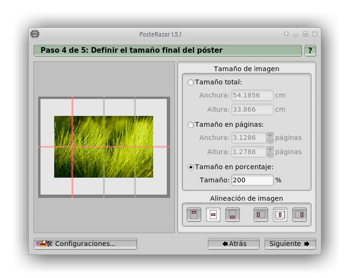The height and width of the screenshot is (278, 352).
Task: Increase Anchura pages with plus button
Action: [270, 135]
